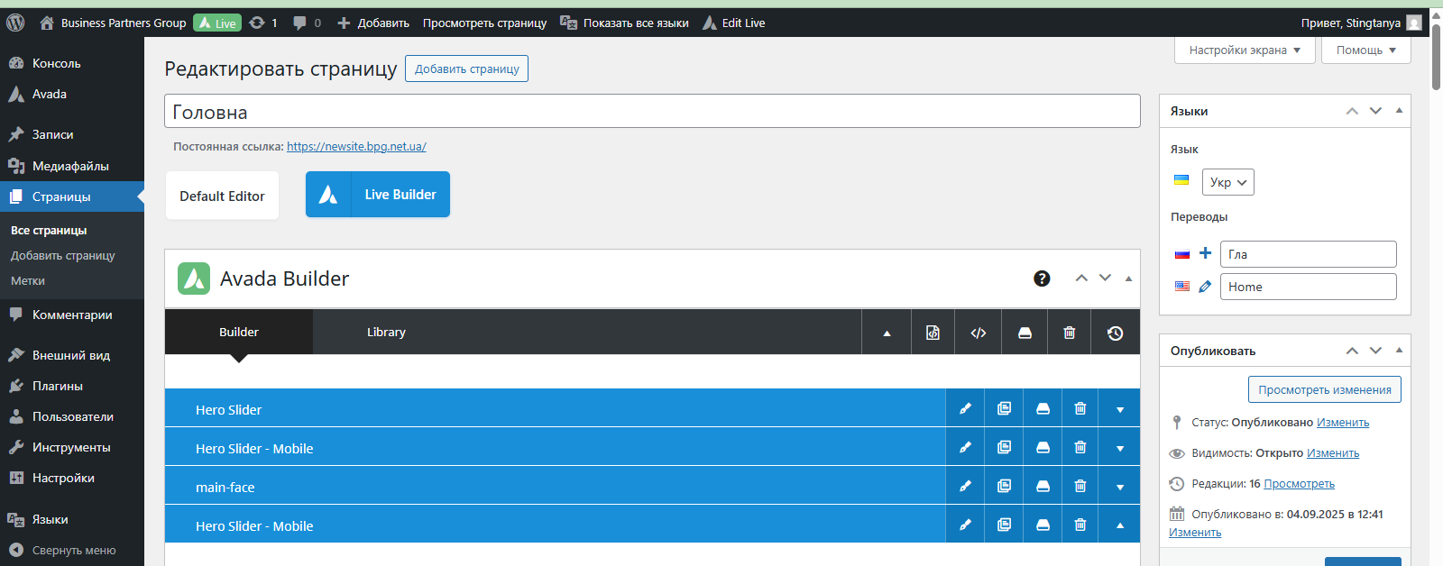Open the comments bubble in admin bar
This screenshot has width=1443, height=566.
point(307,23)
